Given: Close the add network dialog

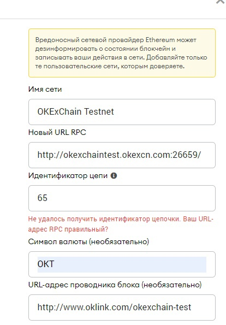Looking at the screenshot, I should point(221,2).
